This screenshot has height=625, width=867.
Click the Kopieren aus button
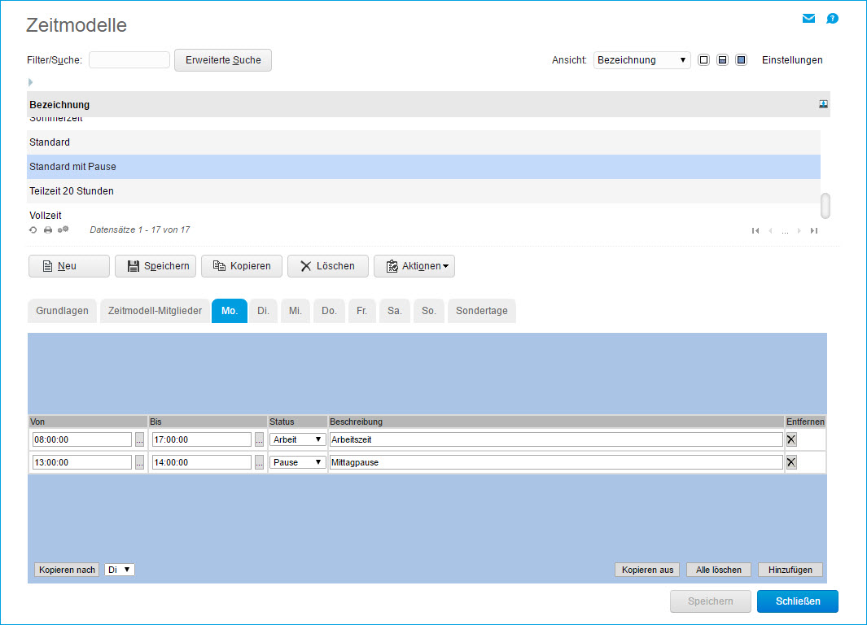click(x=647, y=570)
